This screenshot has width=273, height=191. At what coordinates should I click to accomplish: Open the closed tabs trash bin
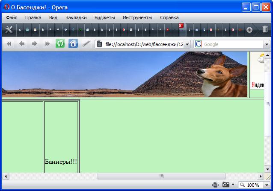pyautogui.click(x=265, y=29)
